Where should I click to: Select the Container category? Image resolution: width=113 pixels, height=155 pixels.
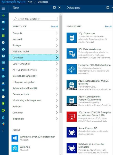(x=34, y=113)
